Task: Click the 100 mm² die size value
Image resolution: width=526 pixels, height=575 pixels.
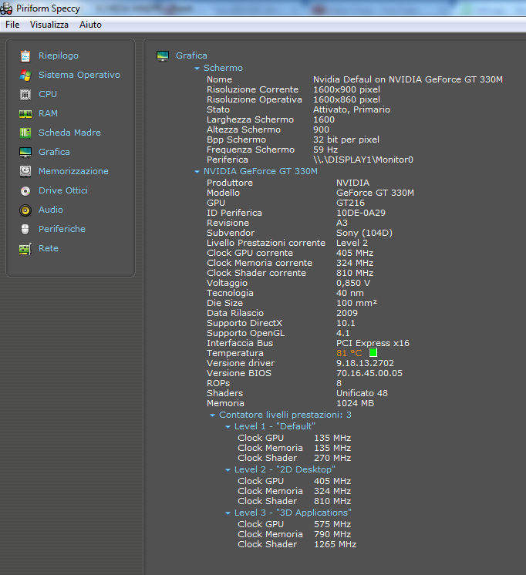Action: click(x=357, y=303)
